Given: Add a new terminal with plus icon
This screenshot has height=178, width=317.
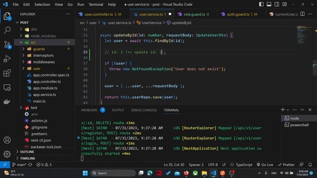Looking at the screenshot, I should [283, 110].
